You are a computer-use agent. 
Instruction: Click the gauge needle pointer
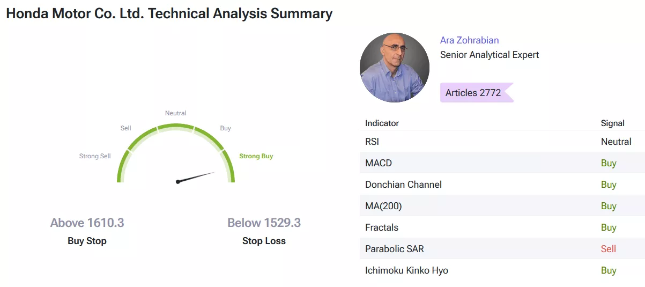[196, 178]
